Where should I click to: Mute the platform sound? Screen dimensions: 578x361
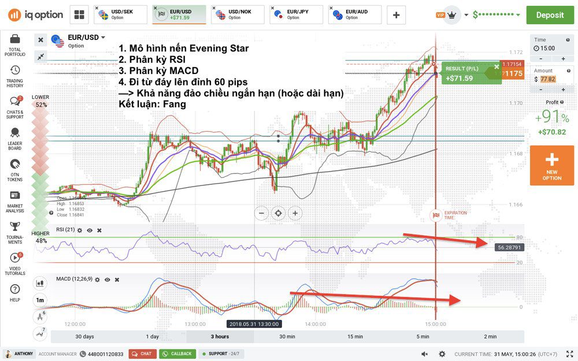[x=425, y=353]
